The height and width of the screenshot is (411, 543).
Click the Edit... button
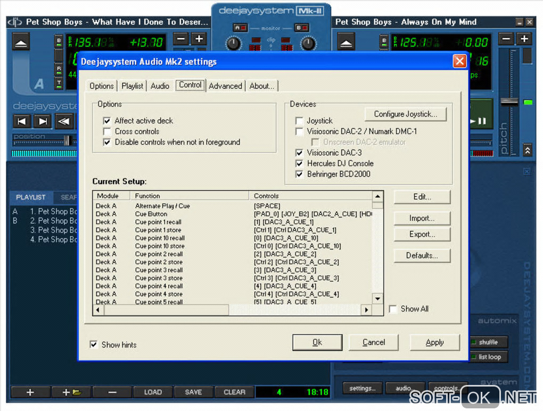422,197
